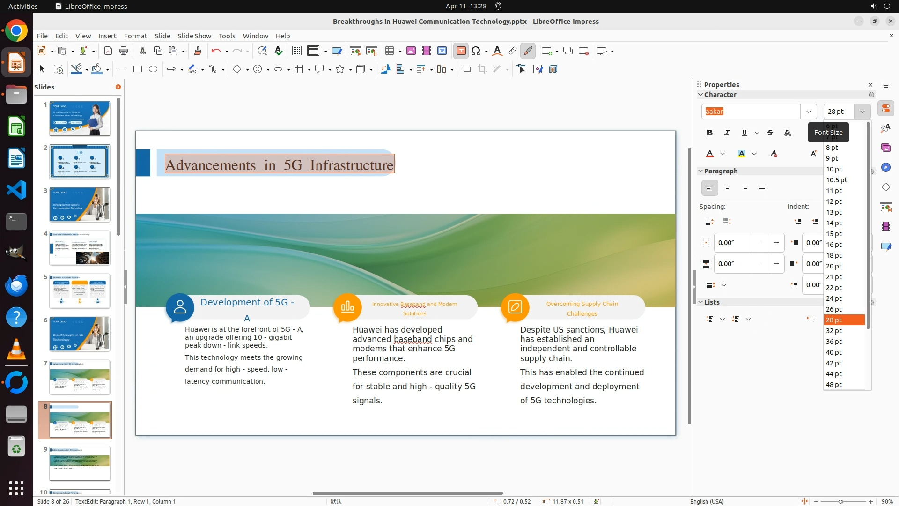Choose 36 pt from font size list
This screenshot has height=506, width=899.
click(834, 342)
